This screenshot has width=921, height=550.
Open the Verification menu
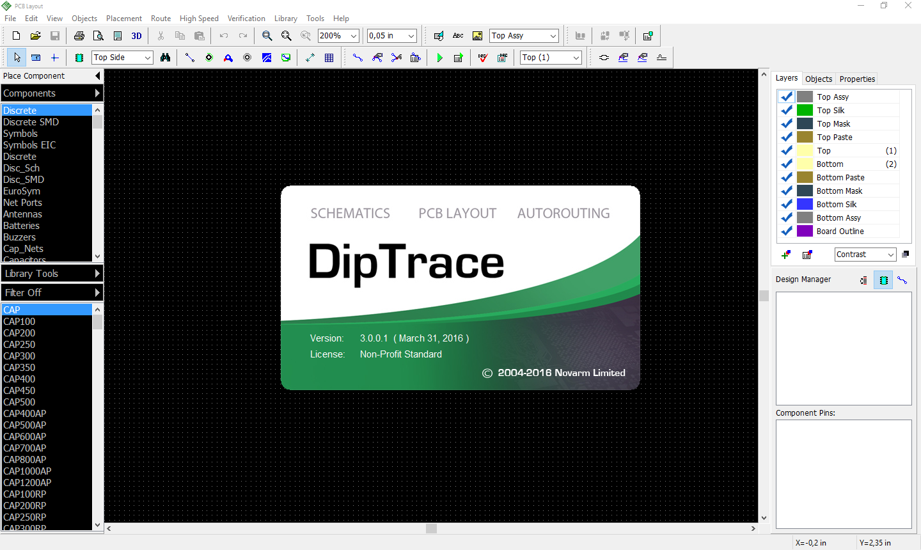(246, 19)
